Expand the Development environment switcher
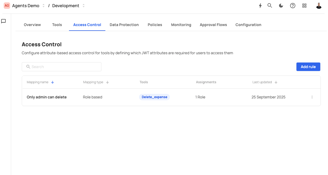Image resolution: width=328 pixels, height=175 pixels. [x=84, y=6]
